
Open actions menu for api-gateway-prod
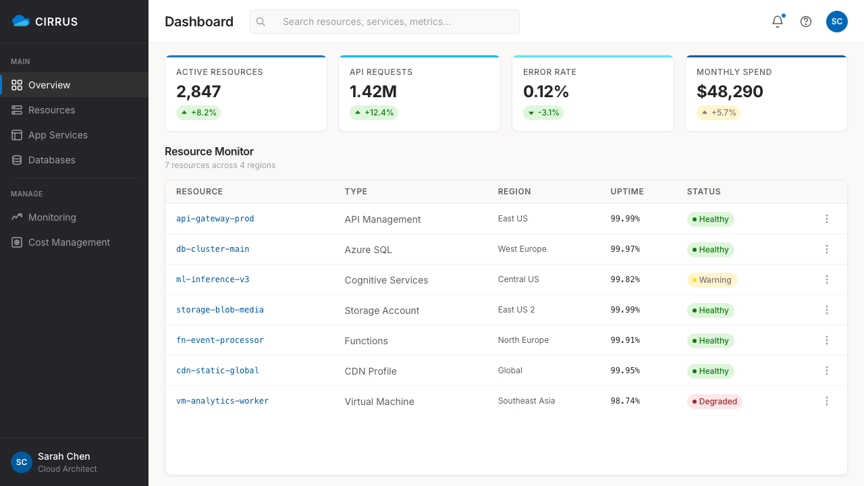click(x=827, y=219)
